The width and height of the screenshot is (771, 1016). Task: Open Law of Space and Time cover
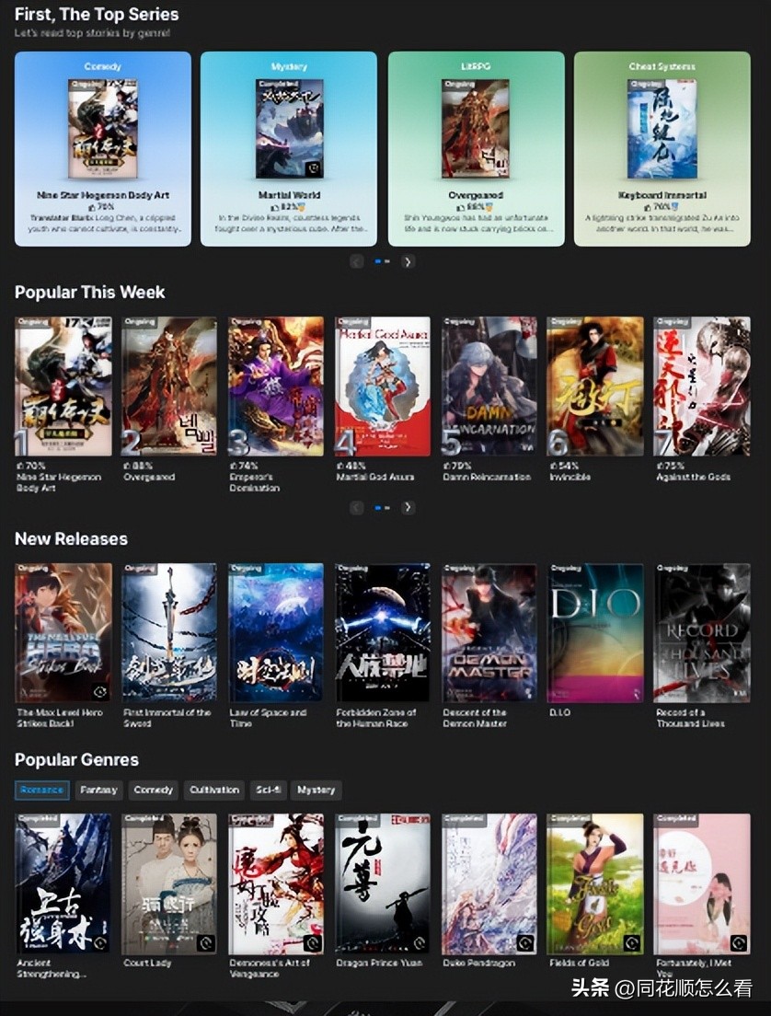point(276,633)
